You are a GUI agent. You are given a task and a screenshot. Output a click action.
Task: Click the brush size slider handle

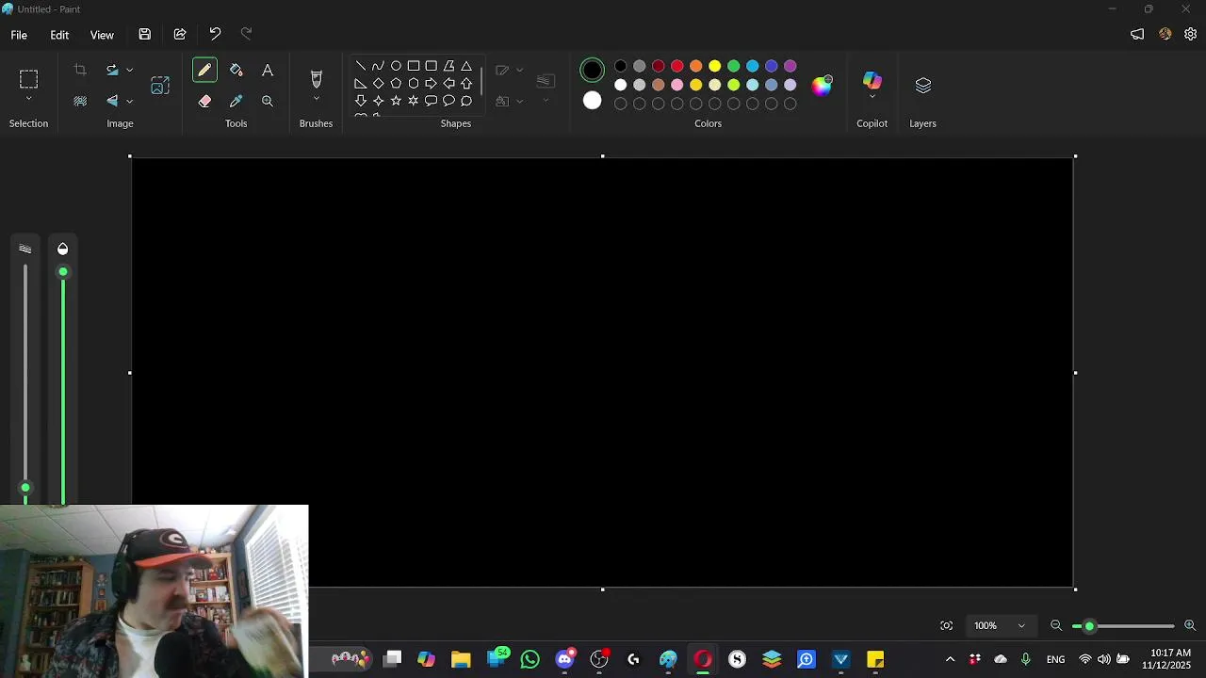pyautogui.click(x=25, y=488)
